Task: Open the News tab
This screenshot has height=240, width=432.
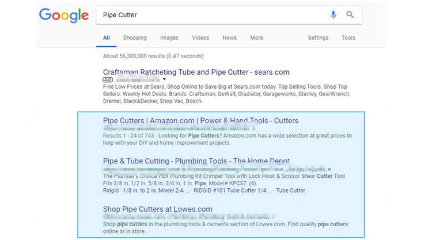Action: click(x=229, y=38)
